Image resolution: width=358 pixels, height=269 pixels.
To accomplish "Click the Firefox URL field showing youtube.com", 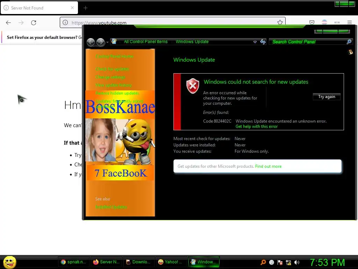I will coord(172,22).
